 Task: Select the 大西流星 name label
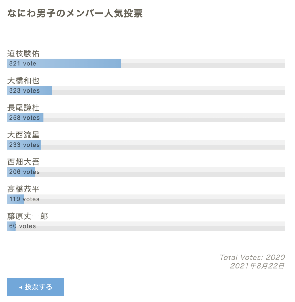click(23, 135)
